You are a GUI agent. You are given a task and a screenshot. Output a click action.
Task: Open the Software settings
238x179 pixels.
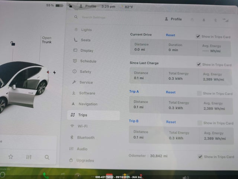click(83, 93)
